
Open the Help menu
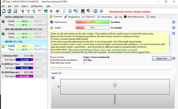[48, 6]
